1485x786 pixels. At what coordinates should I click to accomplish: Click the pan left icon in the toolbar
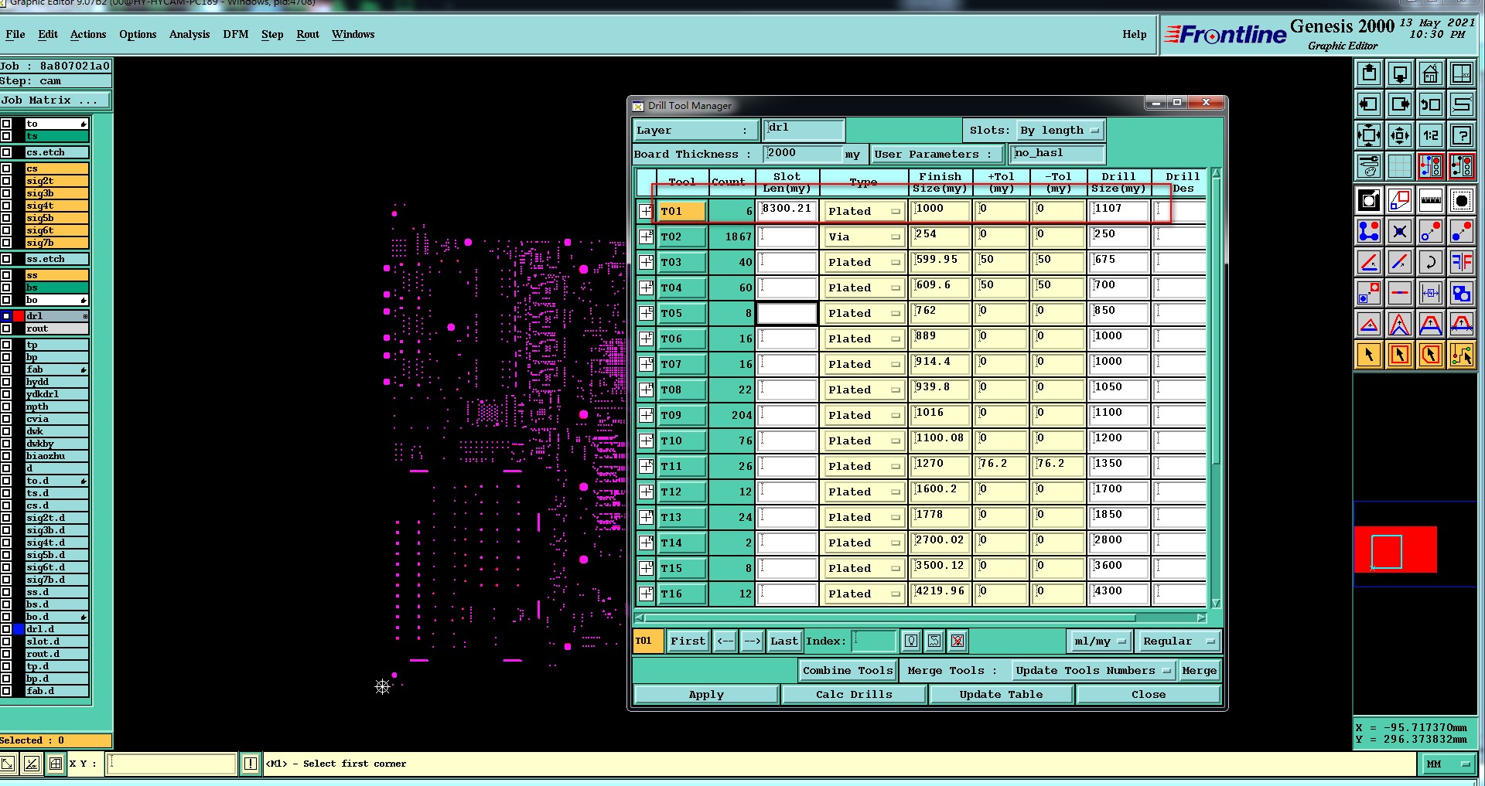[x=1369, y=104]
